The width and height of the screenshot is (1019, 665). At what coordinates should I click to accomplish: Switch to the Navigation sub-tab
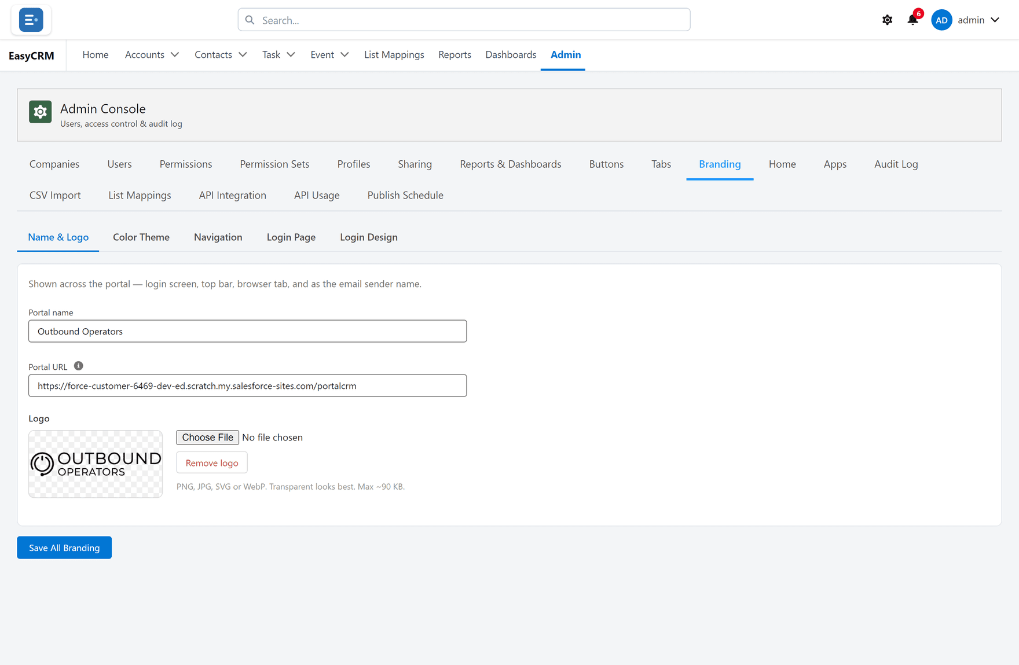coord(218,237)
